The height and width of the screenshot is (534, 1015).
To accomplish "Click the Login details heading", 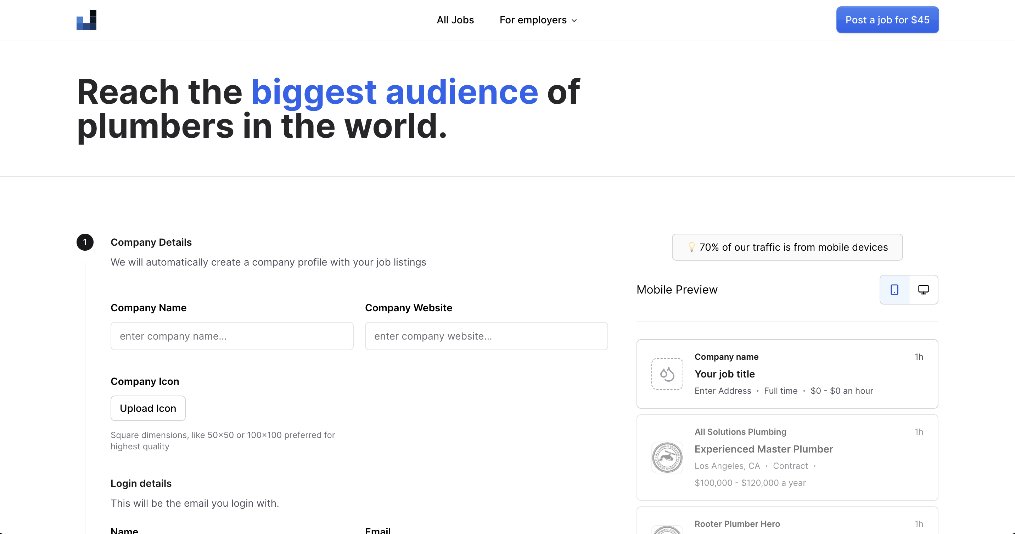I will (x=141, y=483).
